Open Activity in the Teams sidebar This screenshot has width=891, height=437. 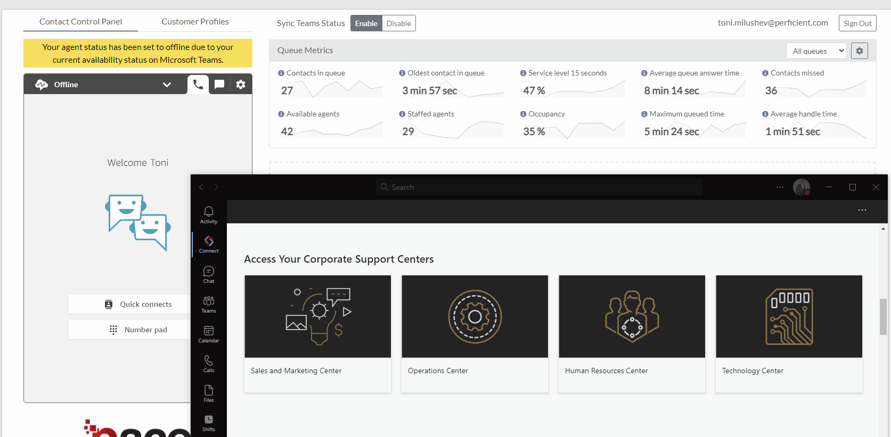[x=209, y=215]
